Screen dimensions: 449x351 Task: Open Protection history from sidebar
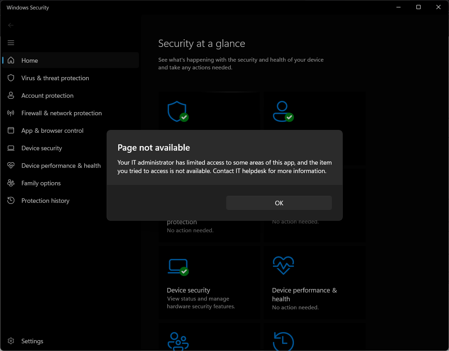71,200
